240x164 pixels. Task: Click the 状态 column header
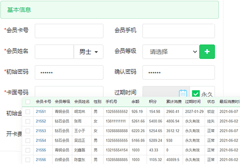pyautogui.click(x=211, y=102)
